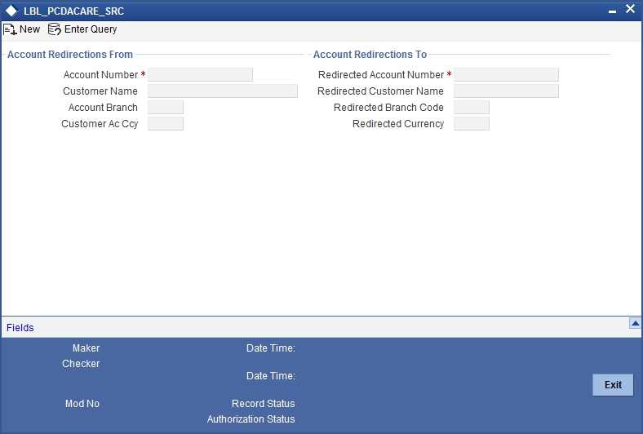Click the 'Redirected Account Number' label
Image resolution: width=643 pixels, height=434 pixels.
[381, 75]
